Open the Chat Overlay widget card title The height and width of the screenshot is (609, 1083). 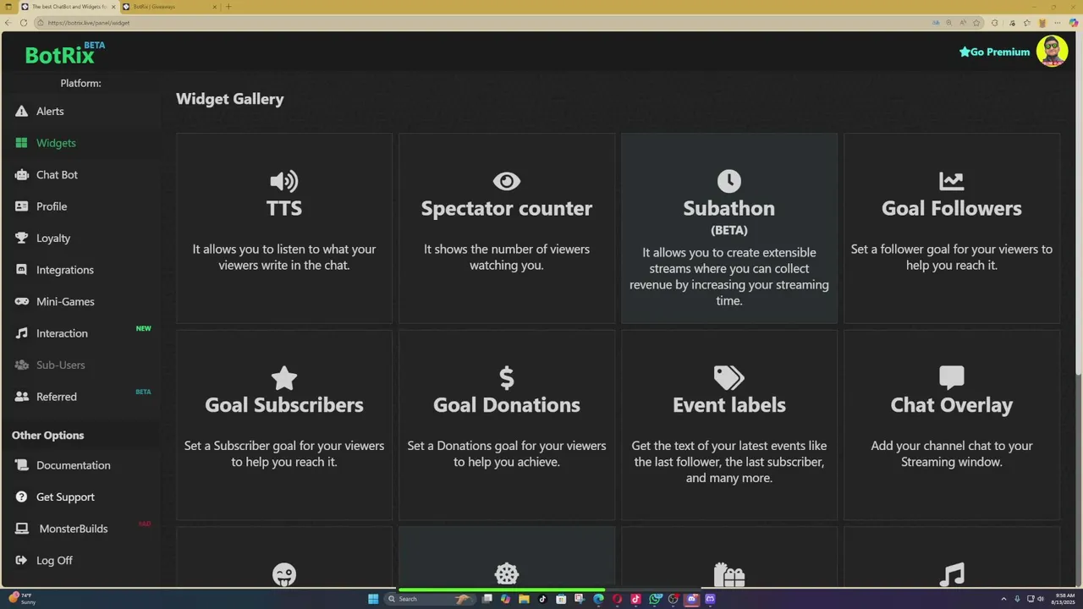point(951,404)
